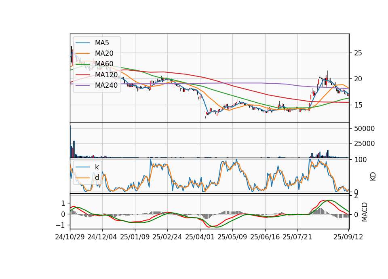This screenshot has height=279, width=388.
Task: Click the 25/05/09 date tick label
Action: click(232, 237)
